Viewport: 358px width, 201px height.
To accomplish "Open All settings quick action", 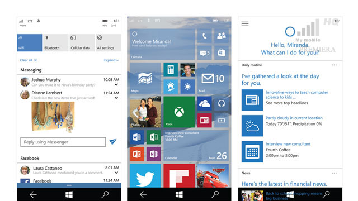I will click(108, 42).
